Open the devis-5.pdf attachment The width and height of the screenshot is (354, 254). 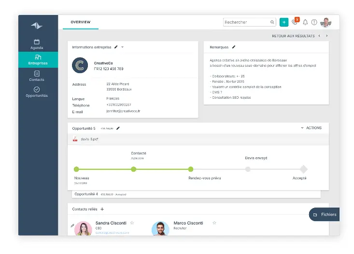click(x=89, y=139)
